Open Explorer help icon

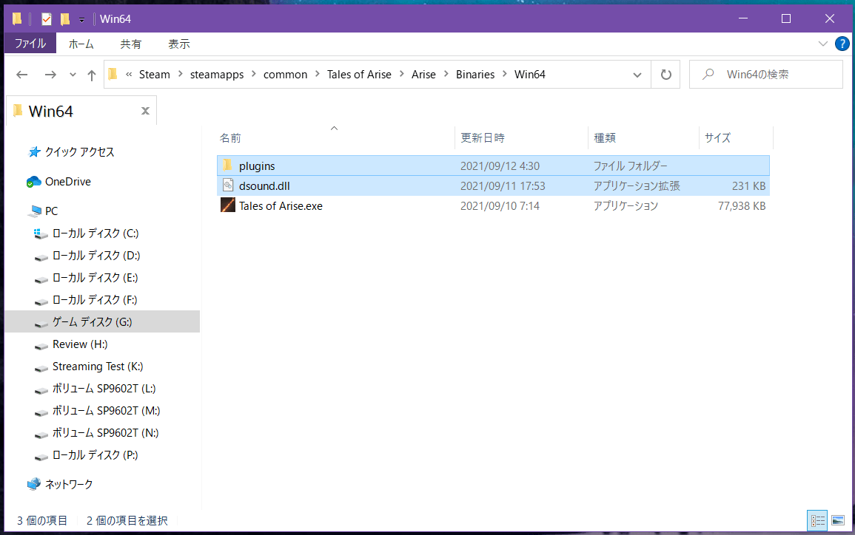[x=842, y=44]
